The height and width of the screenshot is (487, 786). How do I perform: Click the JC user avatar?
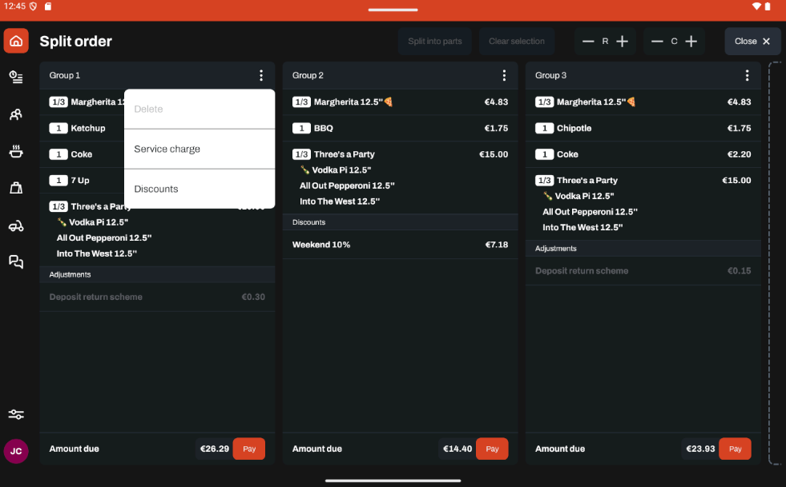(16, 451)
